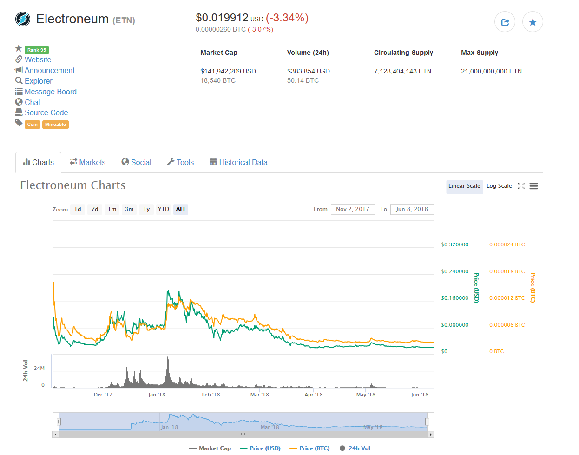Click circulating supply 7,128,404,143 ETN
This screenshot has width=579, height=455.
(402, 71)
